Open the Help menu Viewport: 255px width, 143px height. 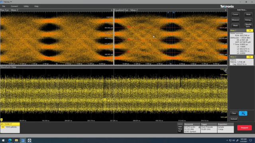36,6
